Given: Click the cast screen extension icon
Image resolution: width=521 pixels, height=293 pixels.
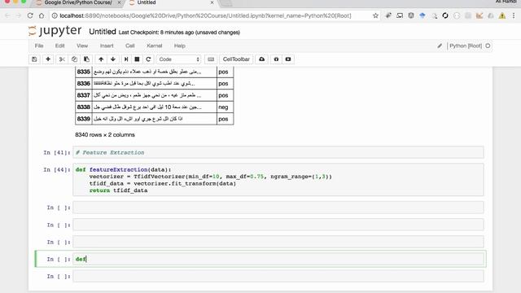Looking at the screenshot, I should tap(400, 15).
